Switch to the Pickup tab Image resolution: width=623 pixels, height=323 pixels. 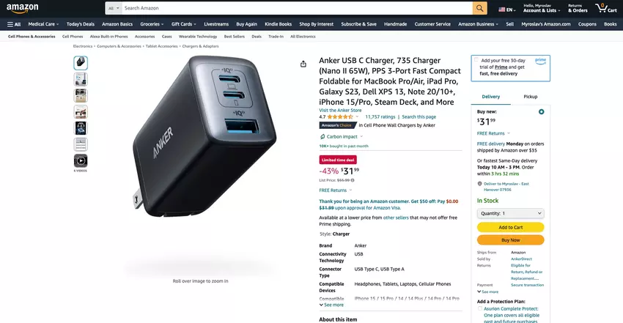pos(530,97)
